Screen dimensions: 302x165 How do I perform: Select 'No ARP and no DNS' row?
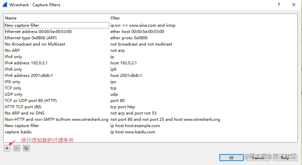(x=25, y=113)
